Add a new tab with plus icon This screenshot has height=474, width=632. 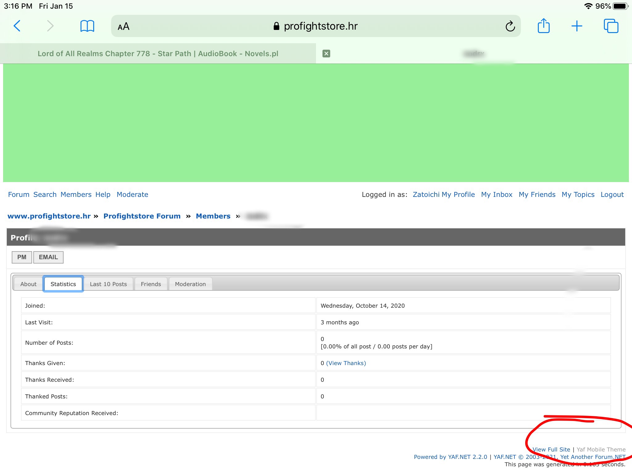[576, 26]
